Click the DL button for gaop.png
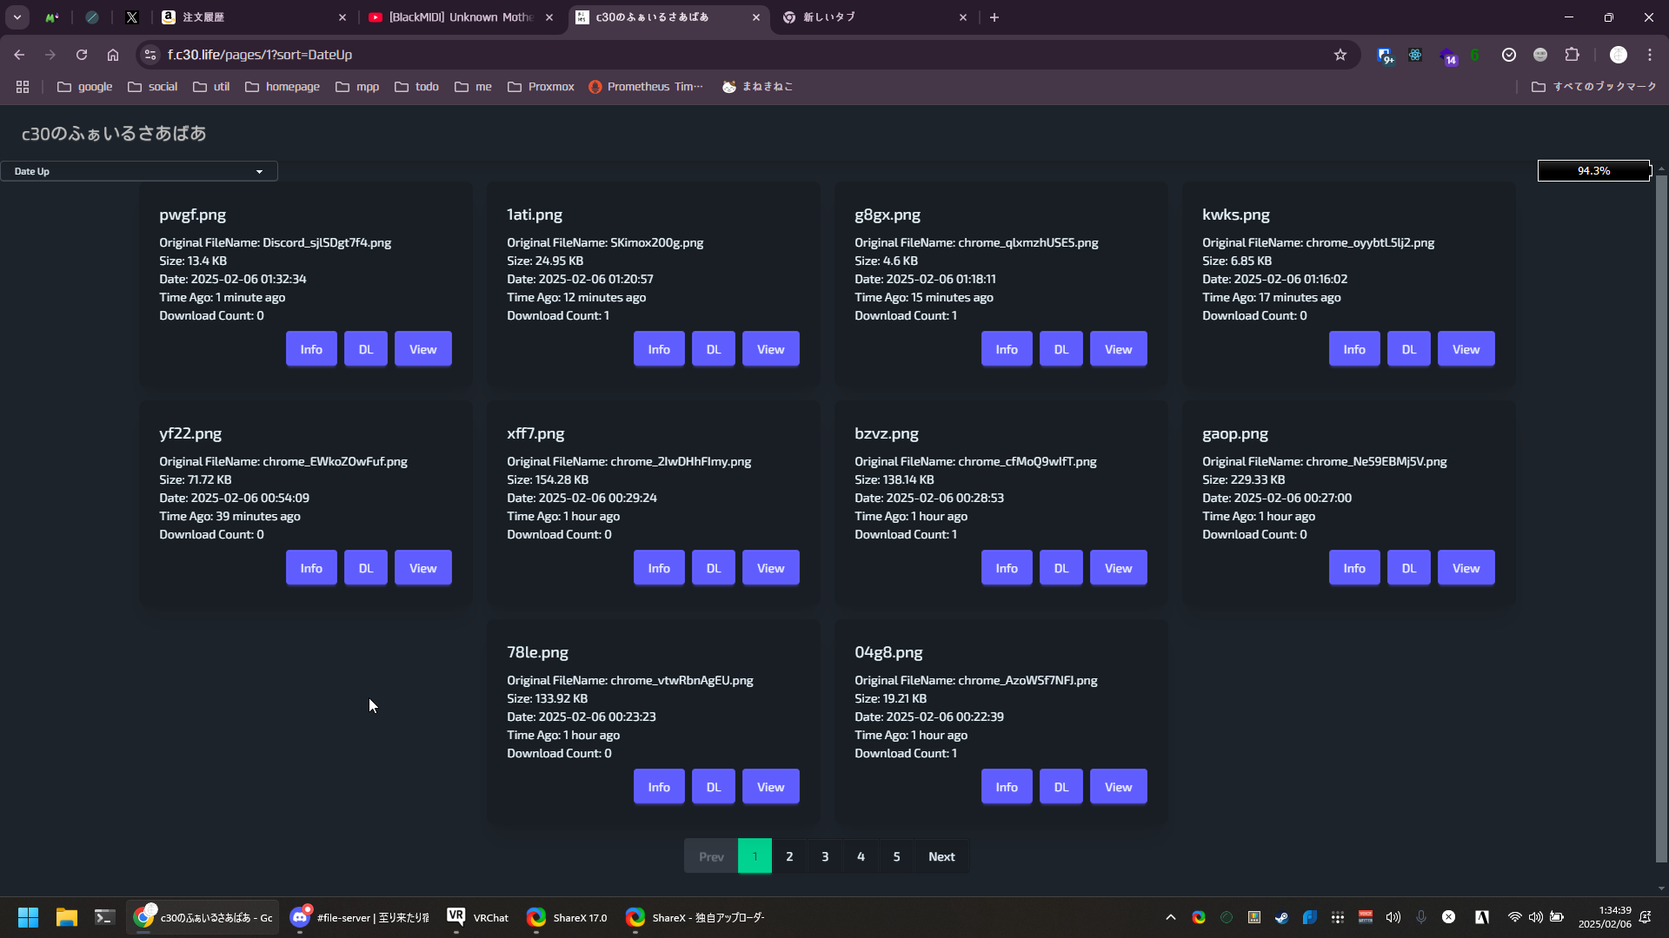The width and height of the screenshot is (1669, 938). click(x=1408, y=568)
